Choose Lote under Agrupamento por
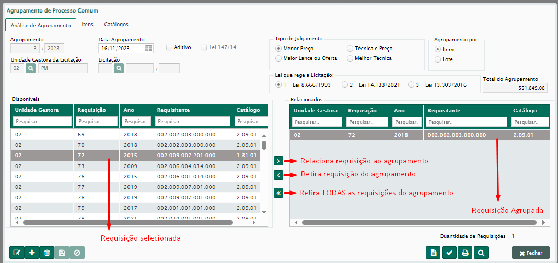 (x=438, y=59)
